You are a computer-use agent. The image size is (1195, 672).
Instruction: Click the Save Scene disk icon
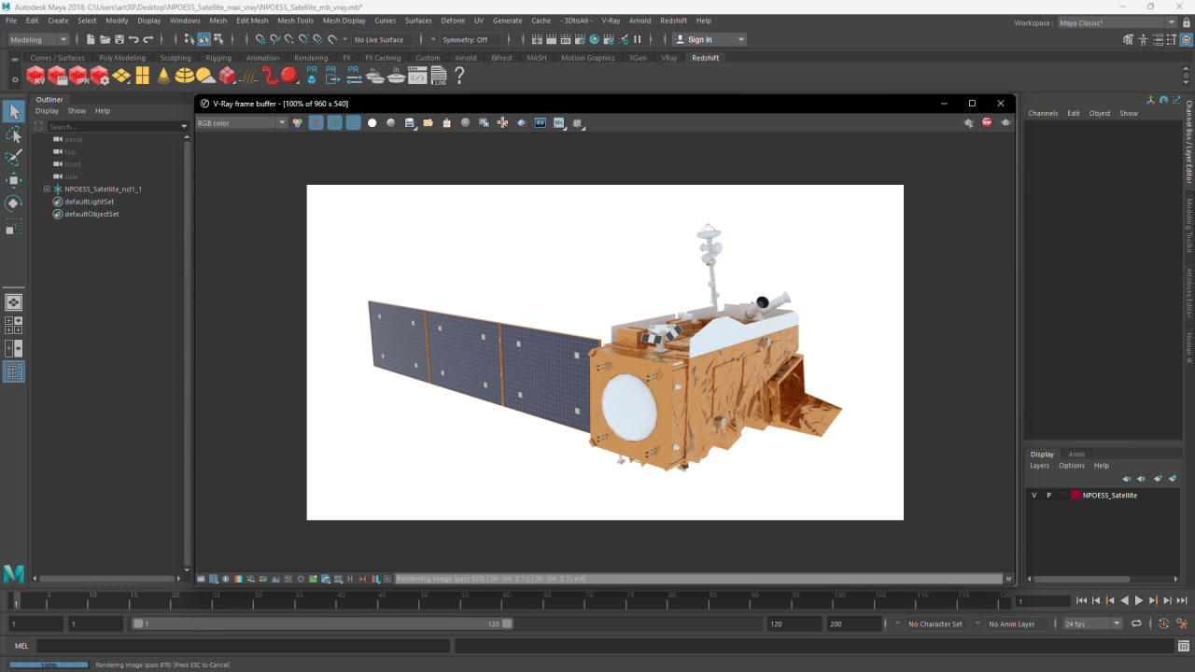click(119, 39)
